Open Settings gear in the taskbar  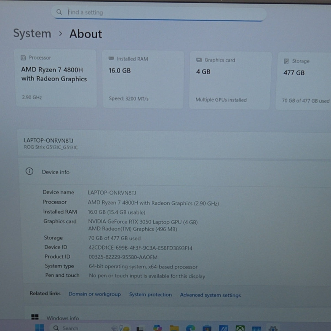coord(273,328)
